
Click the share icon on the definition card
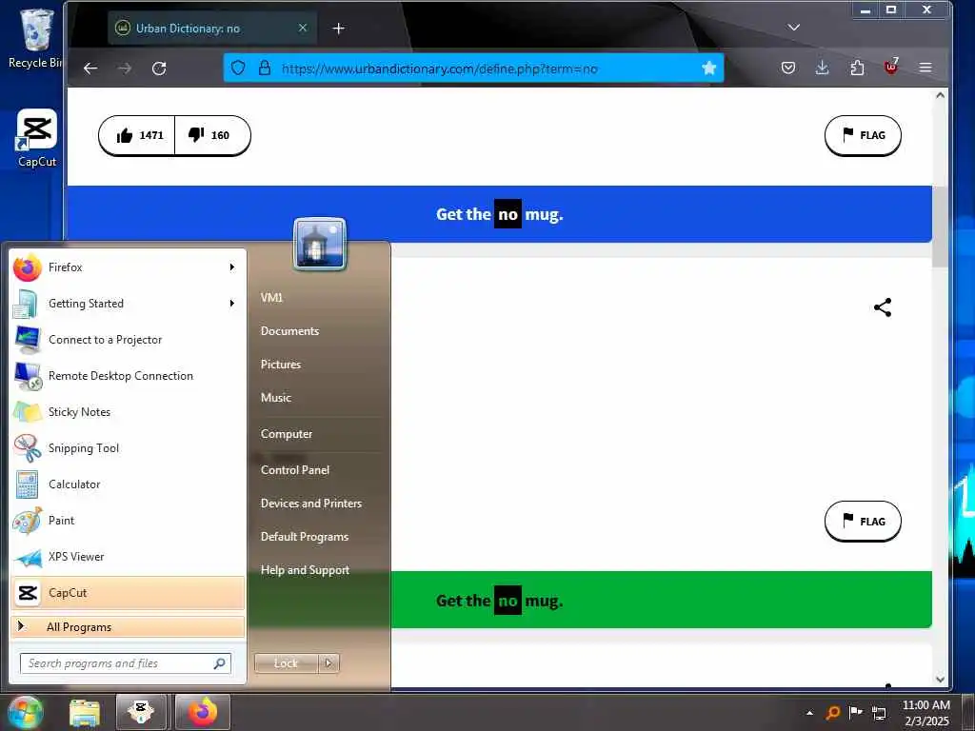883,307
